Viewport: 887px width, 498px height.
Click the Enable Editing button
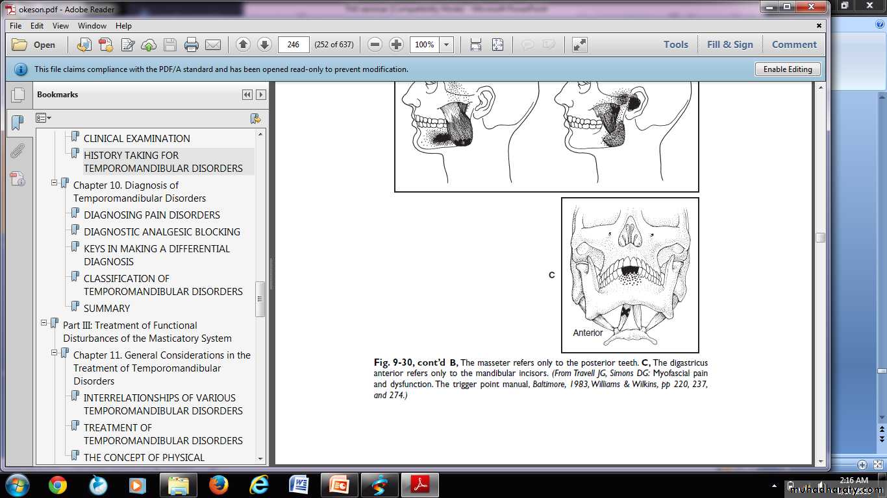787,69
